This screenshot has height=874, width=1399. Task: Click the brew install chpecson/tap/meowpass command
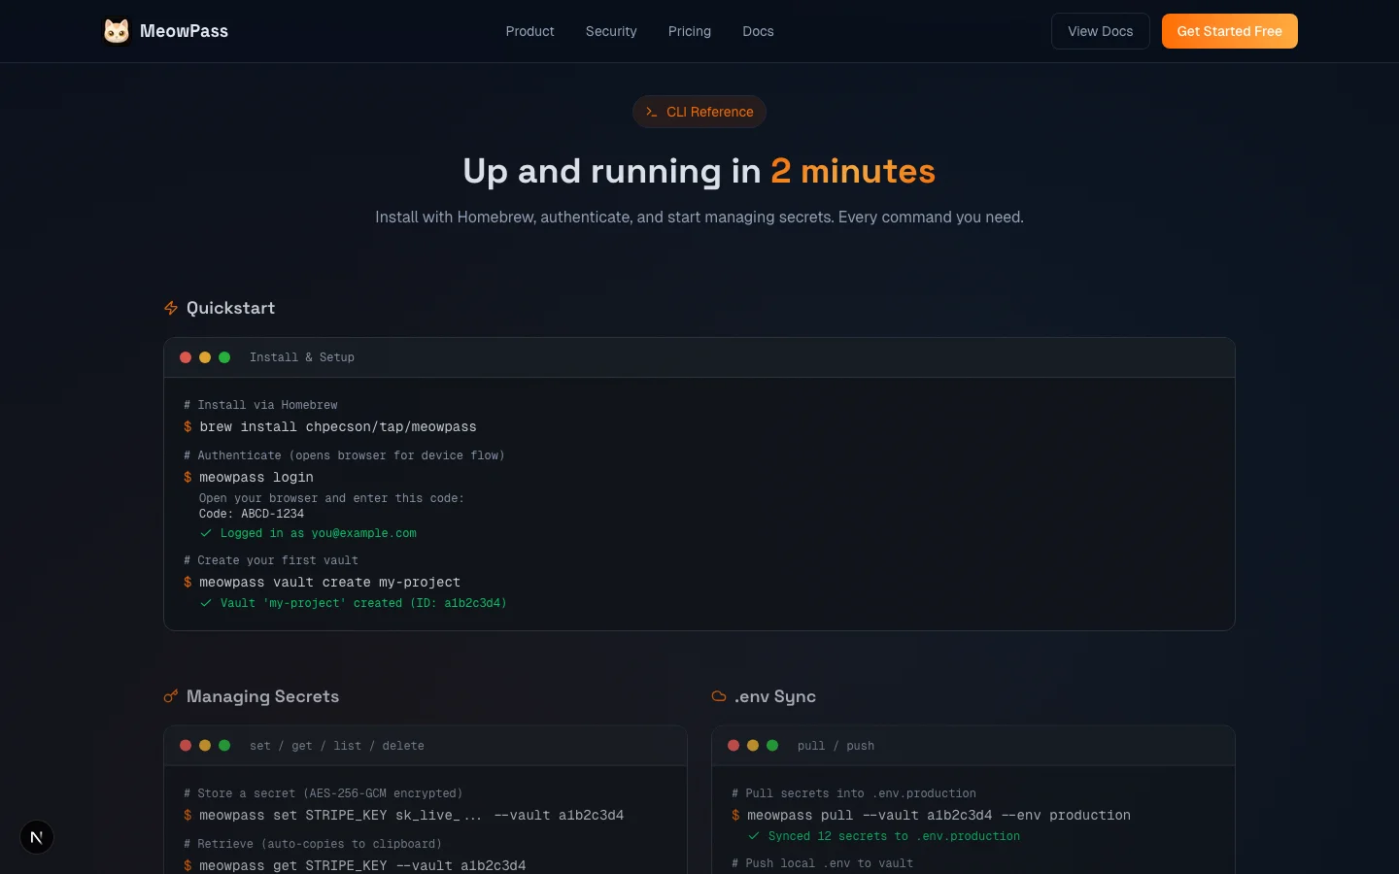[x=338, y=426]
